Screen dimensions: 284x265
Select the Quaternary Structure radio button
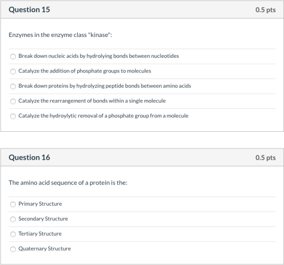(x=13, y=249)
